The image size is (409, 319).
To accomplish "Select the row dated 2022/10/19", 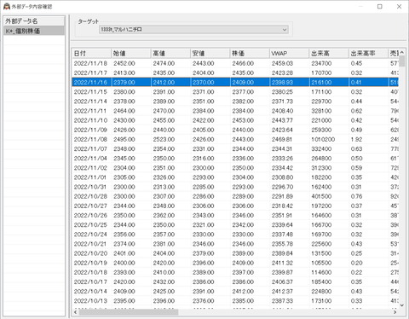I will [235, 263].
